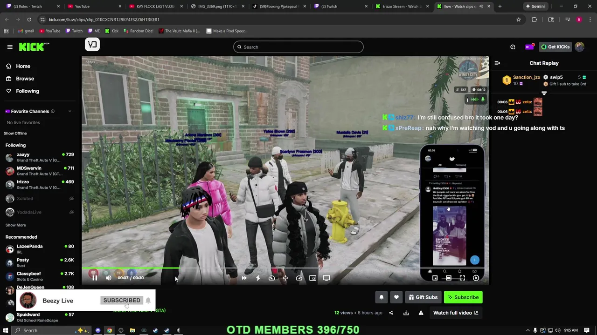Focus the Kick Search field
Screen dimensions: 597x335
[x=298, y=47]
